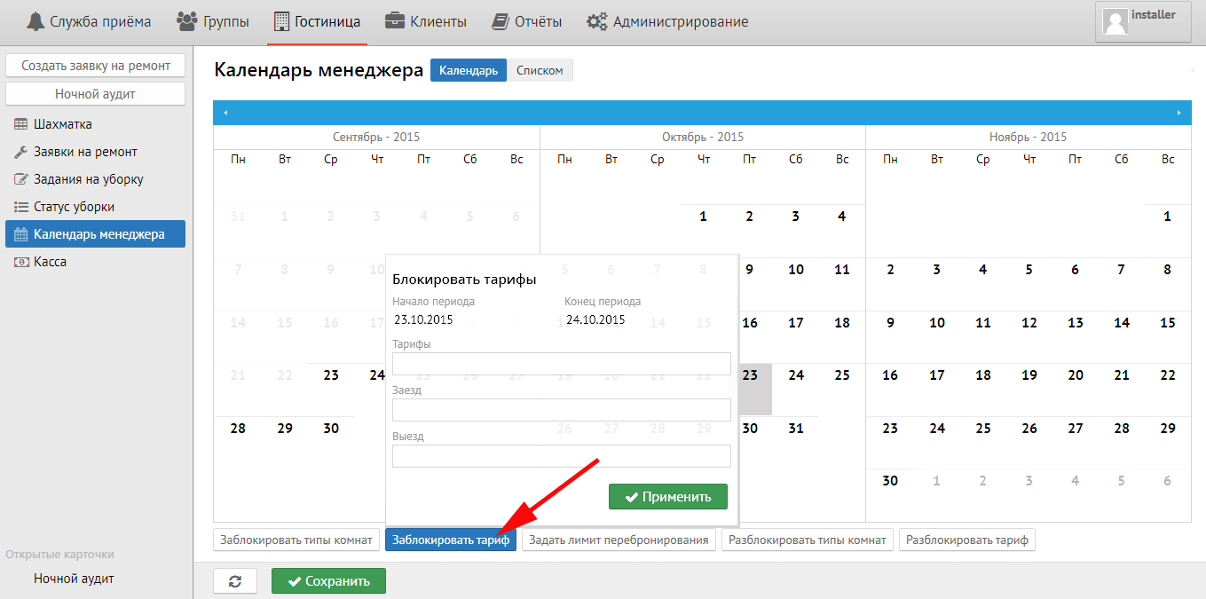Select October 18 in the calendar
The image size is (1206, 599).
[x=842, y=323]
